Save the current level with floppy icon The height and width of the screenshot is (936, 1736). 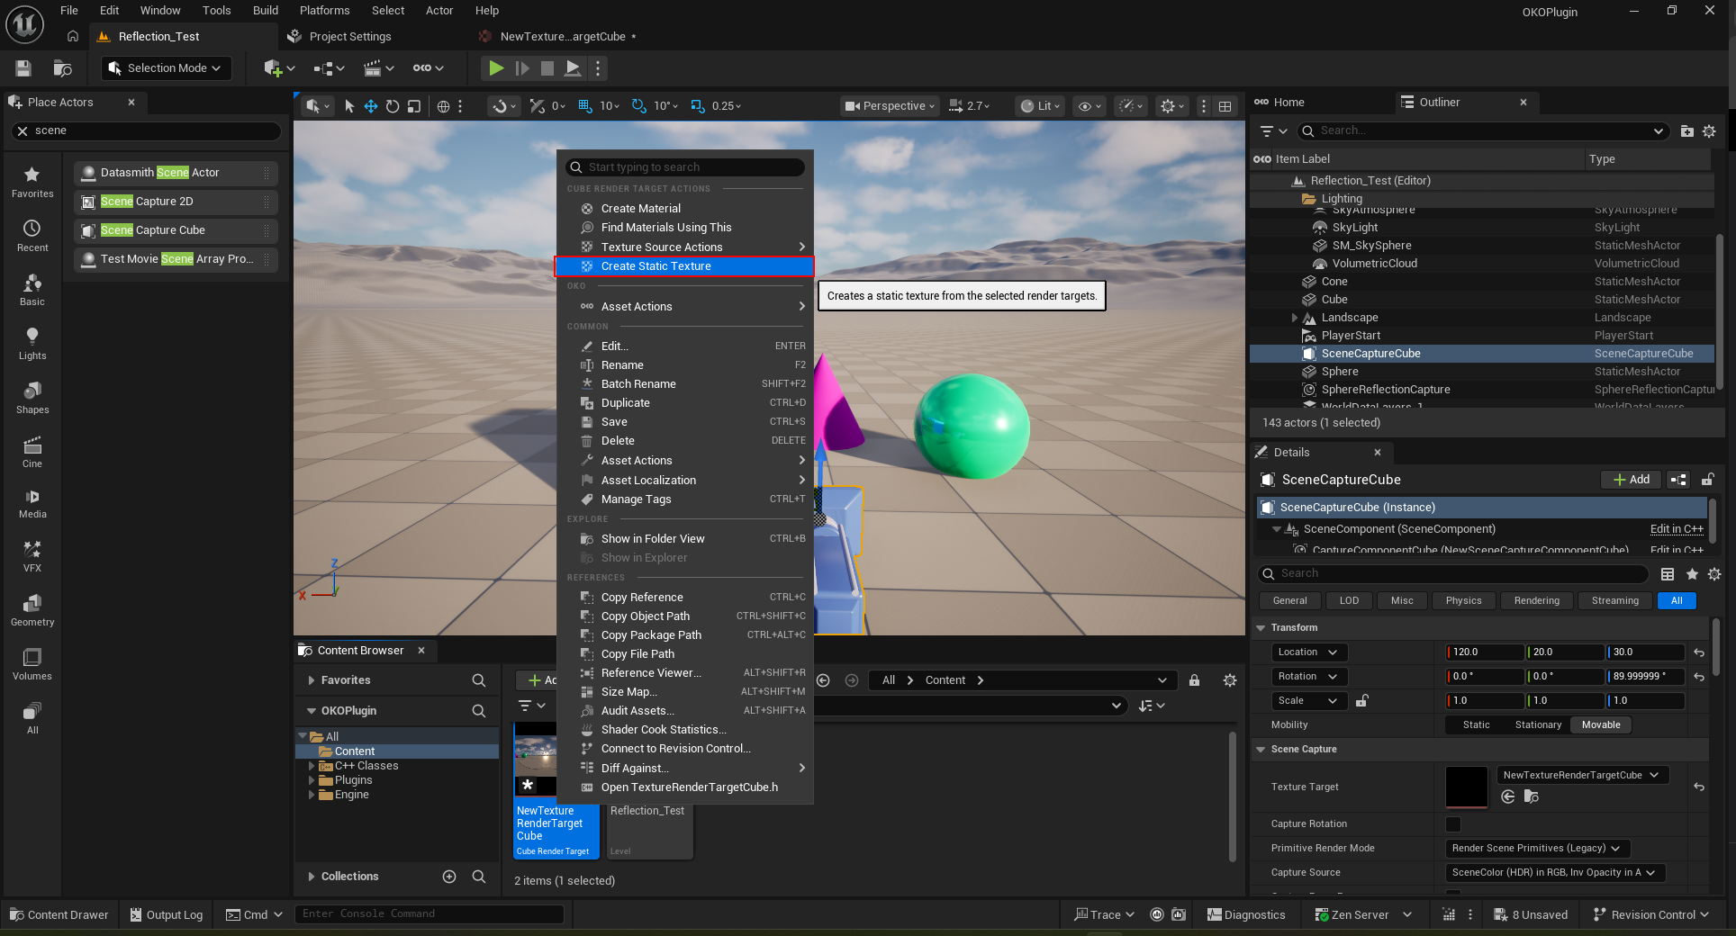[23, 68]
